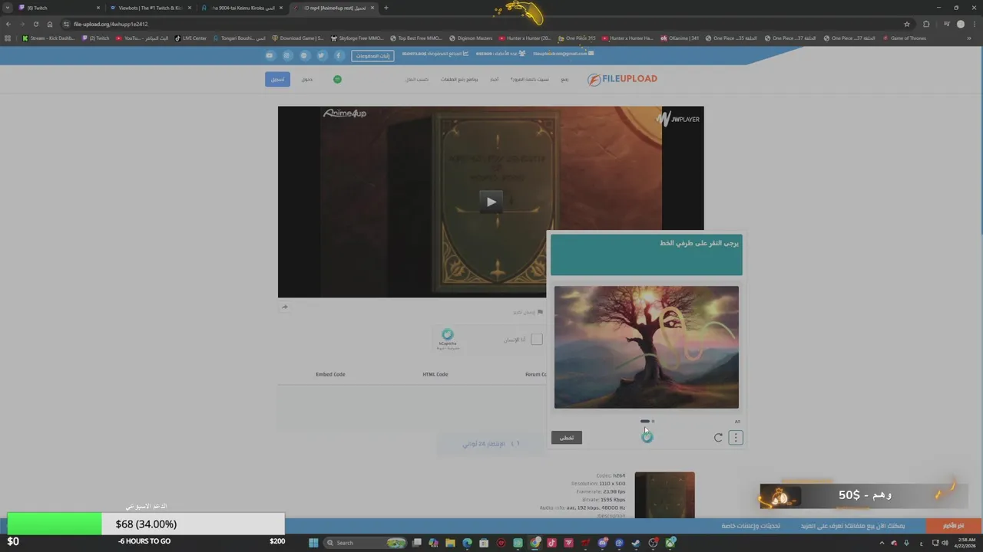Open the LIVE Center bookmark
The height and width of the screenshot is (552, 983).
click(190, 38)
